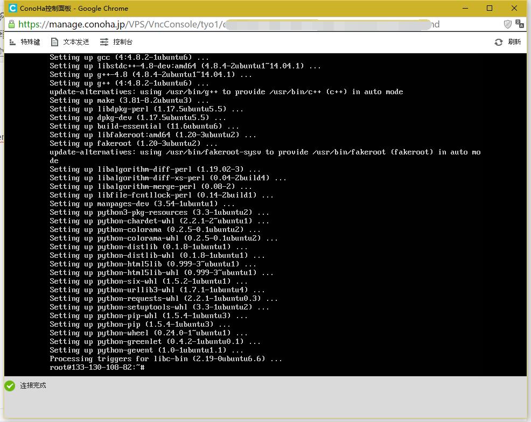Image resolution: width=531 pixels, height=422 pixels.
Task: Open the 特殊键 special keys menu
Action: pyautogui.click(x=24, y=42)
